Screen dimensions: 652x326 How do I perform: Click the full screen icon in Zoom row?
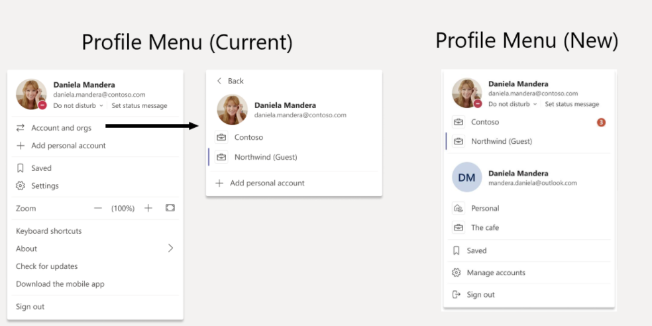(170, 208)
